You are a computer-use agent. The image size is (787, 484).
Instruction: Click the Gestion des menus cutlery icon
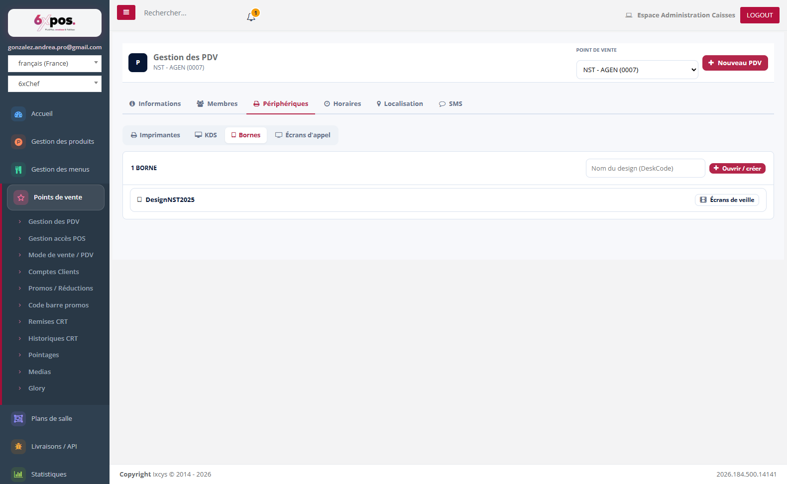tap(18, 170)
